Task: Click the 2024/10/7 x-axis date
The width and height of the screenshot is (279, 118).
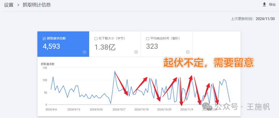Action: click(x=119, y=109)
